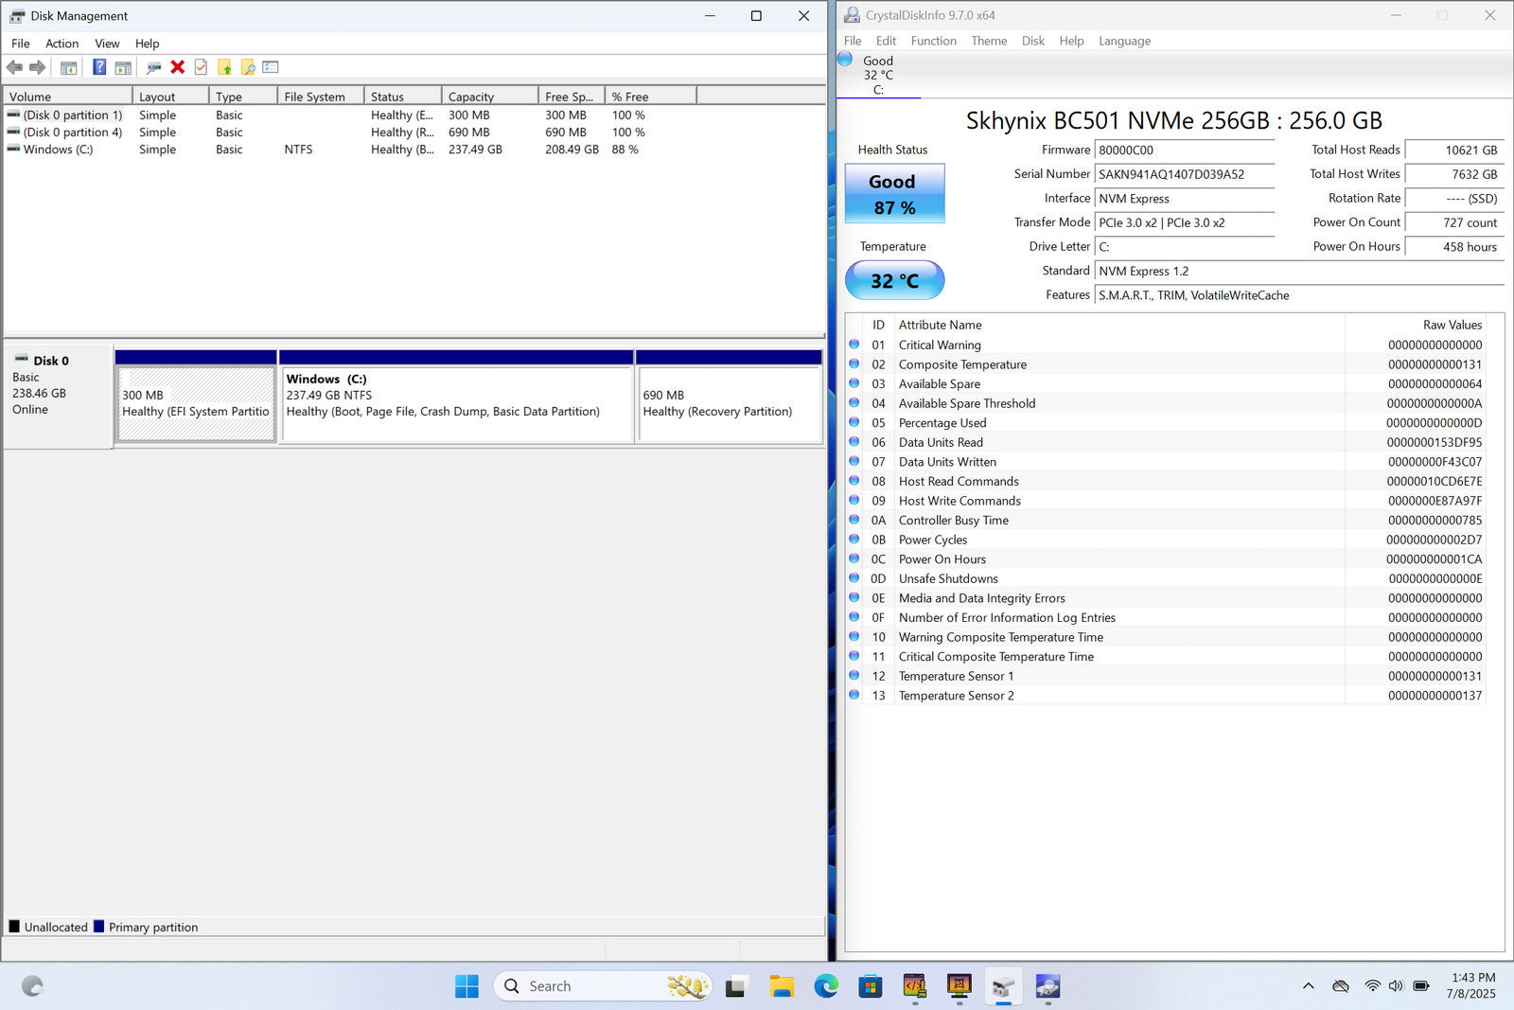Open the Function menu in CrystalDiskInfo
This screenshot has width=1514, height=1010.
click(x=933, y=41)
